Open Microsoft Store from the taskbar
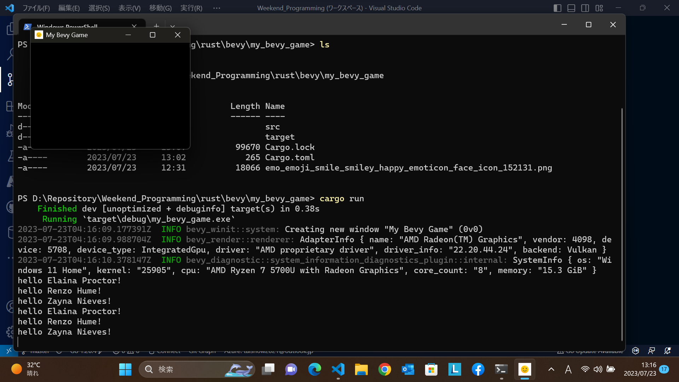This screenshot has width=679, height=382. (x=431, y=369)
